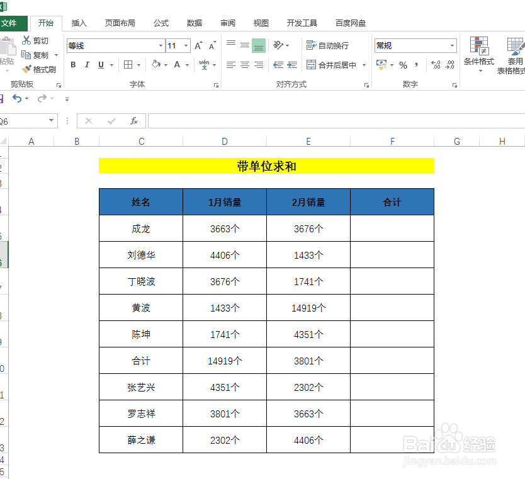Apply Percent style in the Number group
525x479 pixels.
pyautogui.click(x=403, y=64)
